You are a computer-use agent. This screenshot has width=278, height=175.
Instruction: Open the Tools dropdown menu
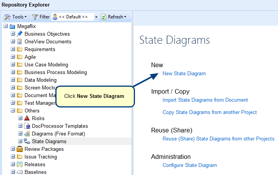pyautogui.click(x=15, y=17)
